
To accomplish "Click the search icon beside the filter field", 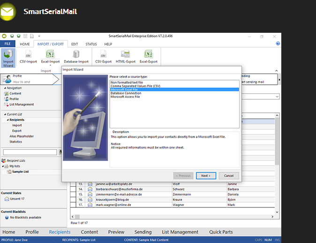I will point(60,152).
